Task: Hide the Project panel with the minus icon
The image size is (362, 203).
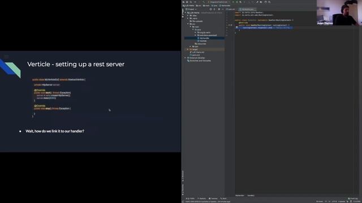Action: [223, 9]
